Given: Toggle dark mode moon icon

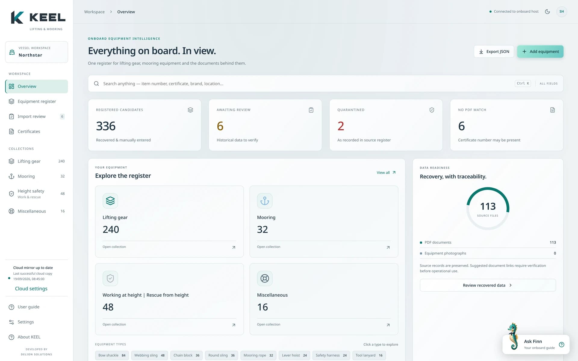Looking at the screenshot, I should pos(547,11).
